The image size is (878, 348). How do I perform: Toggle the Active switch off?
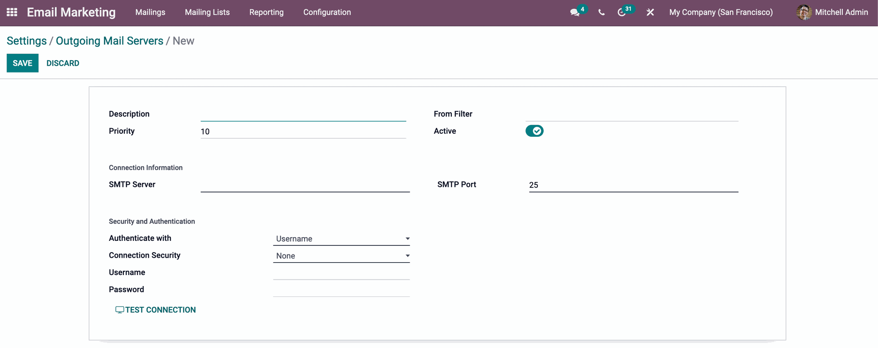tap(534, 131)
